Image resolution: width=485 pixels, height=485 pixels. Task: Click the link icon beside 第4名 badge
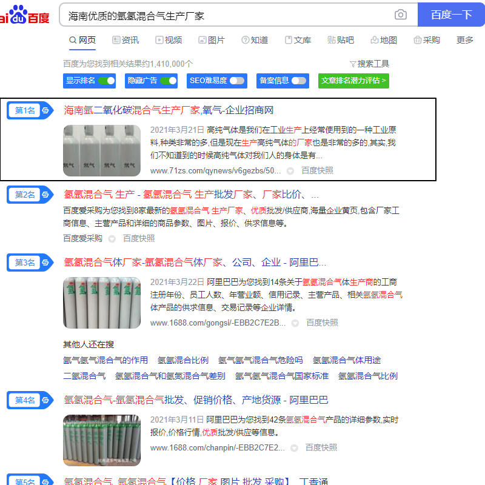coord(45,400)
